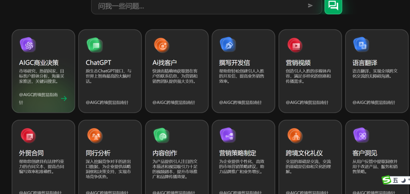
Task: Select the green 内容创作 palette icon
Action: pos(161,135)
